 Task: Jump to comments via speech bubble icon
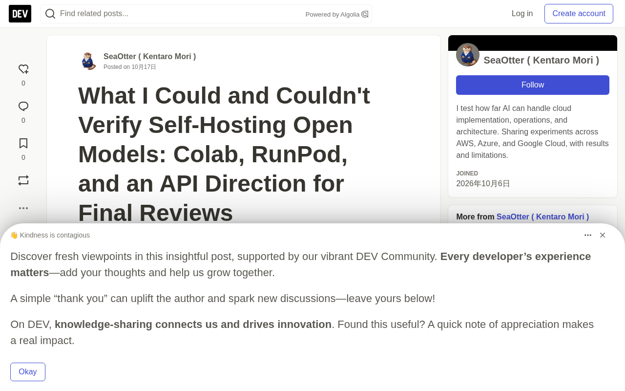click(x=23, y=107)
